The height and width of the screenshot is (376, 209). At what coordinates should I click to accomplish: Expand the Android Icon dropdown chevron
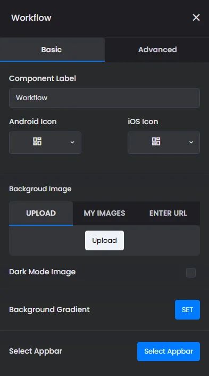[x=72, y=142]
